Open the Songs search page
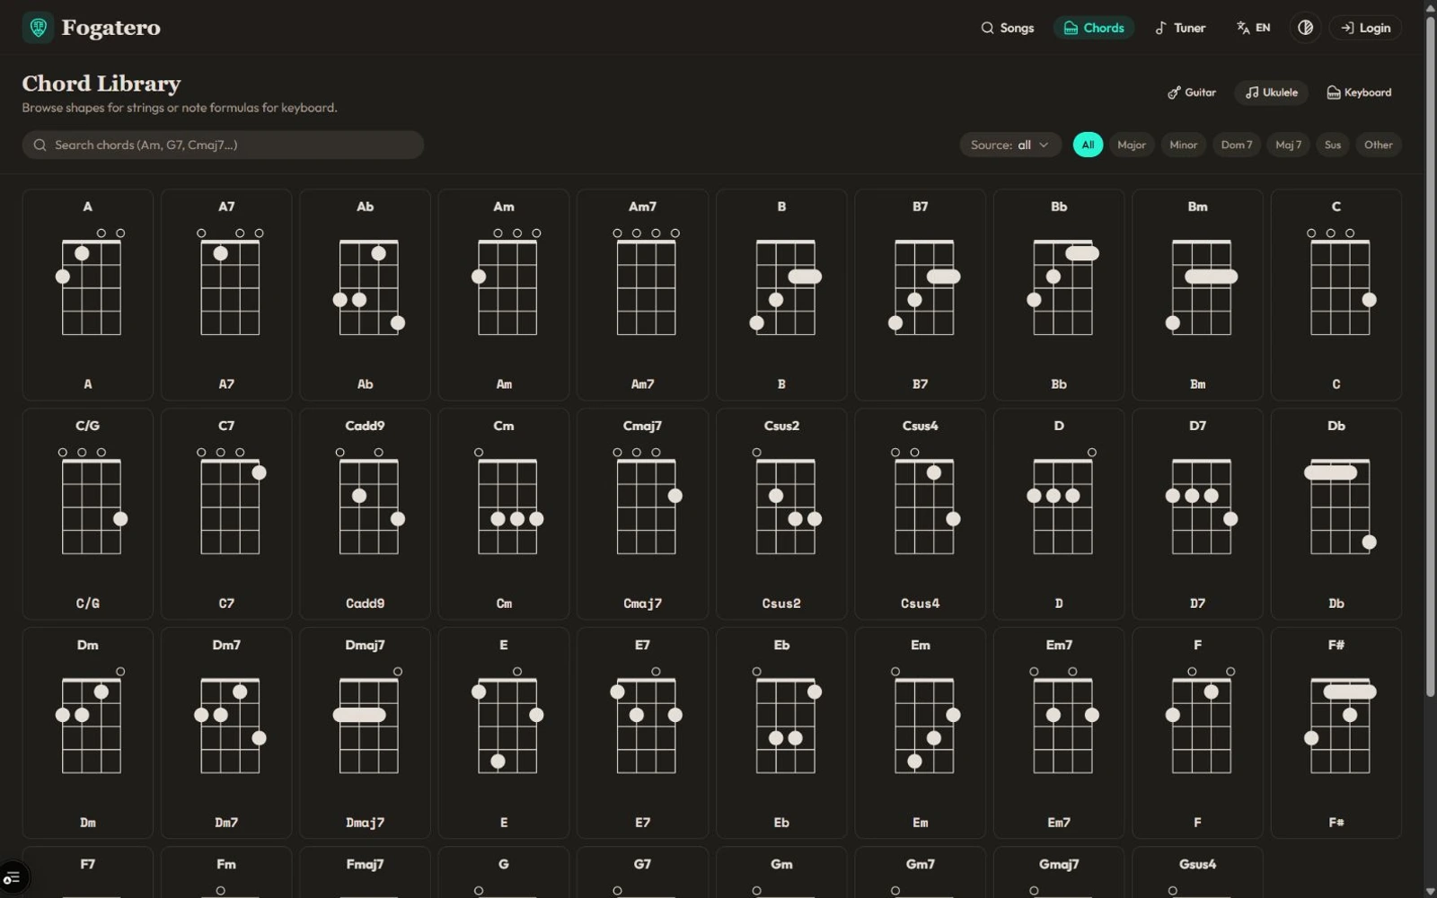1437x898 pixels. pyautogui.click(x=1007, y=28)
